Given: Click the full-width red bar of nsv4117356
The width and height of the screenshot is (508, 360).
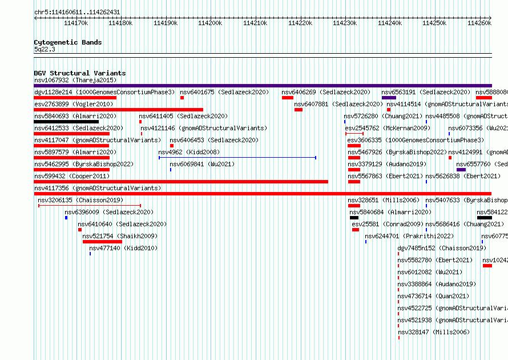Looking at the screenshot, I should pyautogui.click(x=263, y=194).
